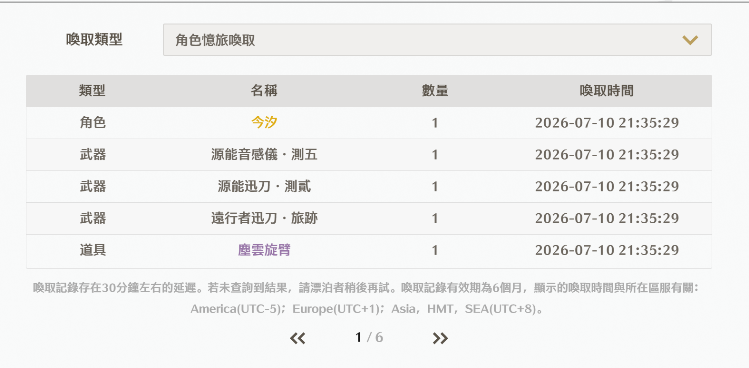Open the 喚取類型 dropdown showing 角色憶旅喚取
Image resolution: width=749 pixels, height=368 pixels.
click(437, 40)
